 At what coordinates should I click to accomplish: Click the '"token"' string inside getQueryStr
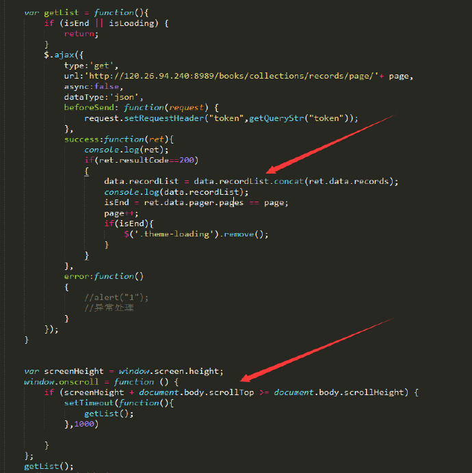326,118
